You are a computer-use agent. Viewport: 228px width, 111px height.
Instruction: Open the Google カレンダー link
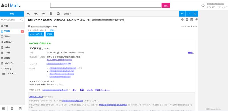36,96
